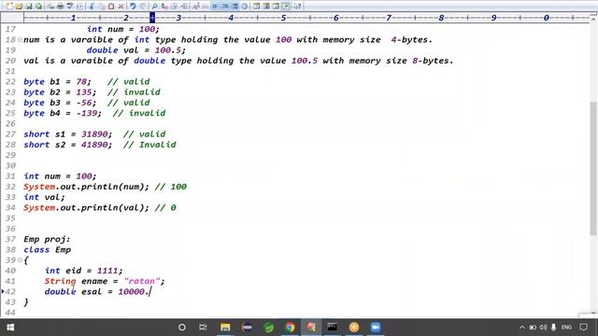The height and width of the screenshot is (336, 598).
Task: Click on 'byte b2 = 135;' text
Action: (x=60, y=92)
